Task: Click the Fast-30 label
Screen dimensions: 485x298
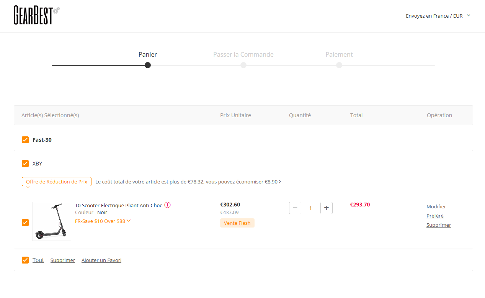Action: tap(42, 140)
